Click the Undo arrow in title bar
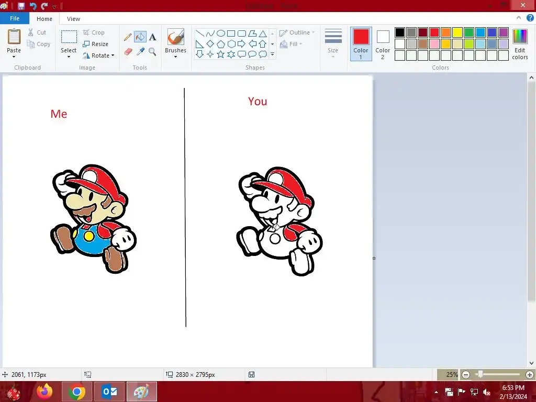The image size is (536, 402). (33, 6)
